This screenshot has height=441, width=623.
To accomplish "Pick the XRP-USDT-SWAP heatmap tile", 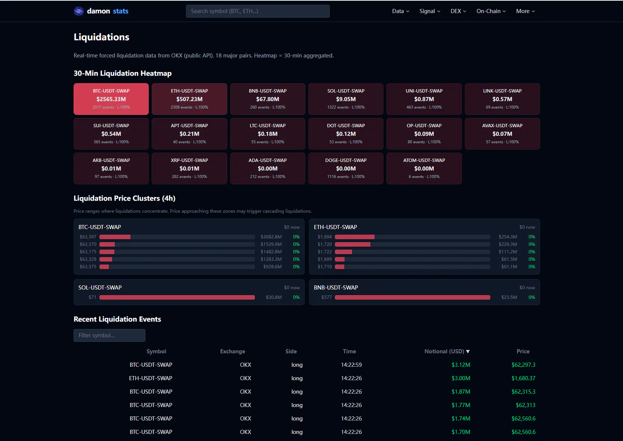I will click(189, 168).
